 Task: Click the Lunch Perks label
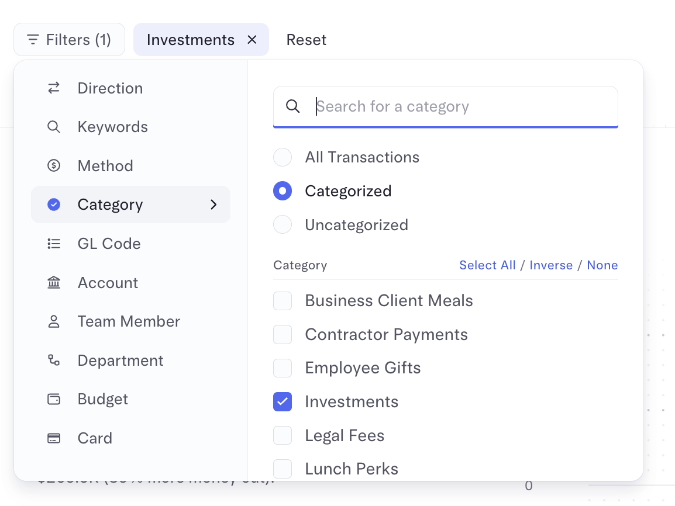point(352,469)
